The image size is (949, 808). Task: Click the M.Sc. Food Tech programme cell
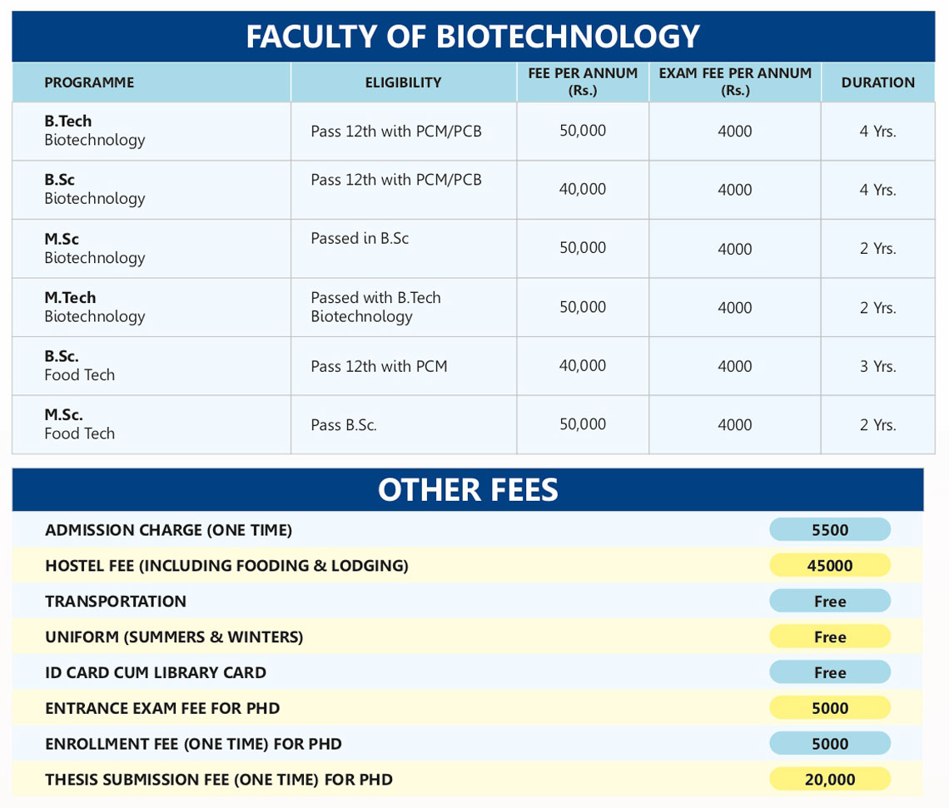pos(79,424)
